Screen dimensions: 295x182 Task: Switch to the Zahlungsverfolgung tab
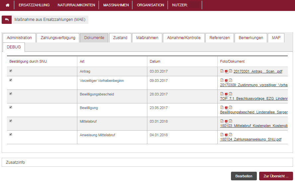(58, 38)
